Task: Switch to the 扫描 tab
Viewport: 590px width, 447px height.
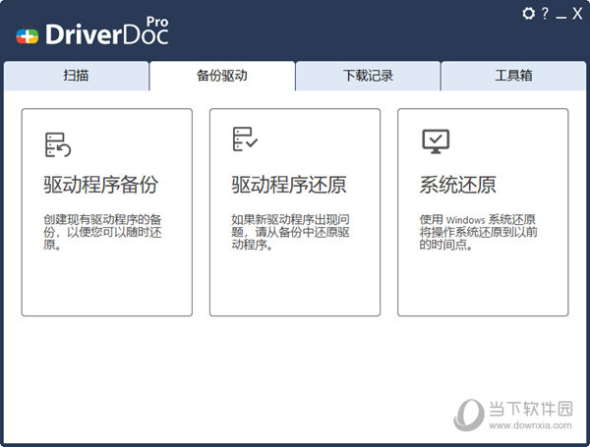Action: (77, 76)
